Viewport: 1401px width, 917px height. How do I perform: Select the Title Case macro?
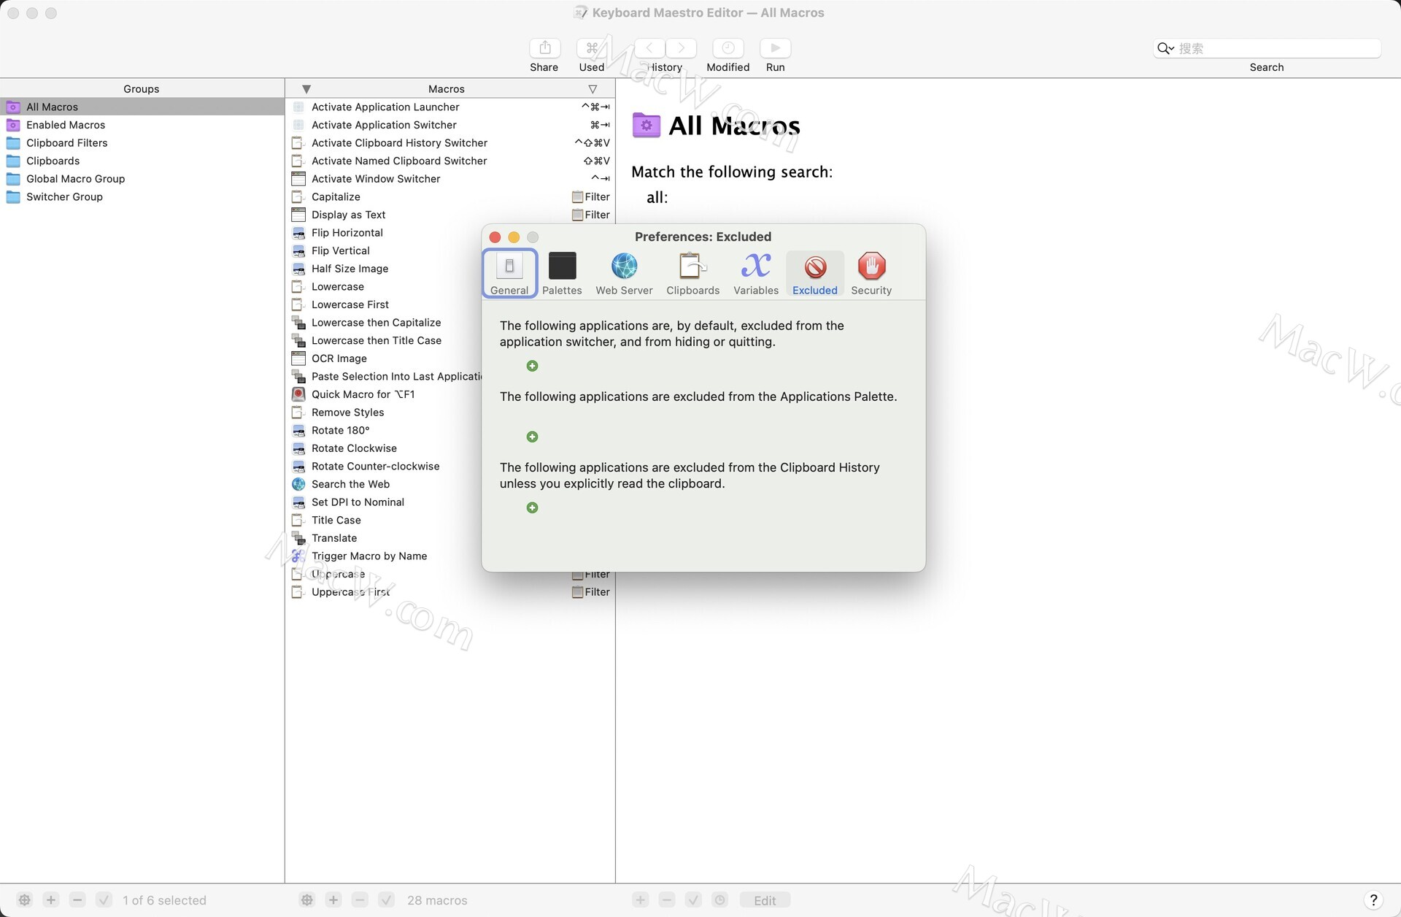pos(384,521)
